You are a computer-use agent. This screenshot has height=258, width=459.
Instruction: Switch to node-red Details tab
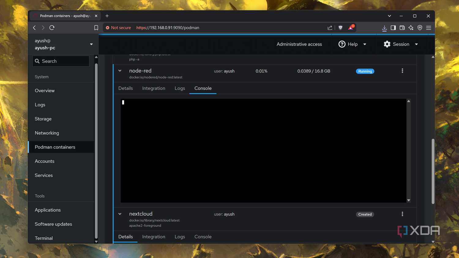[x=125, y=88]
